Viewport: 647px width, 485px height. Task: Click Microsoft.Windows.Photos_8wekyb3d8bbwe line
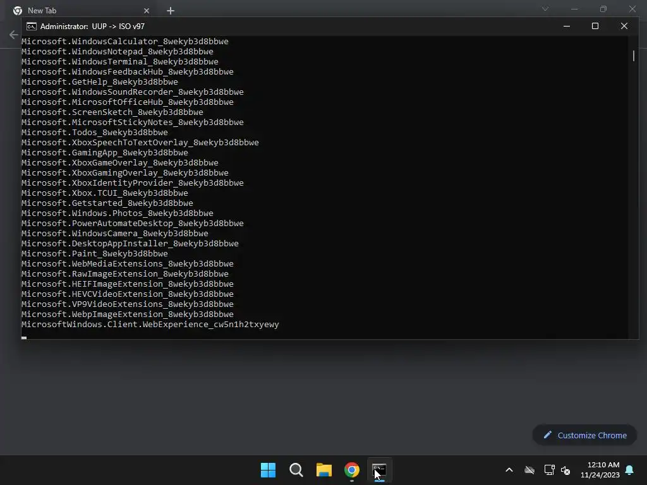click(x=118, y=213)
